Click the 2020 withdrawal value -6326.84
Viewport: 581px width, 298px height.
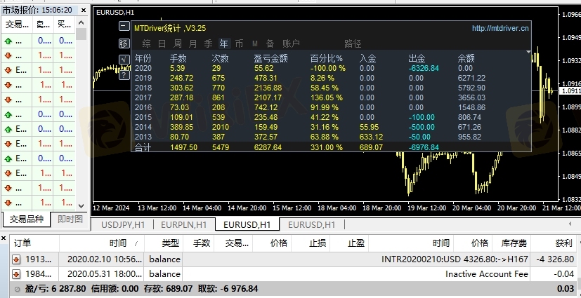pos(424,69)
